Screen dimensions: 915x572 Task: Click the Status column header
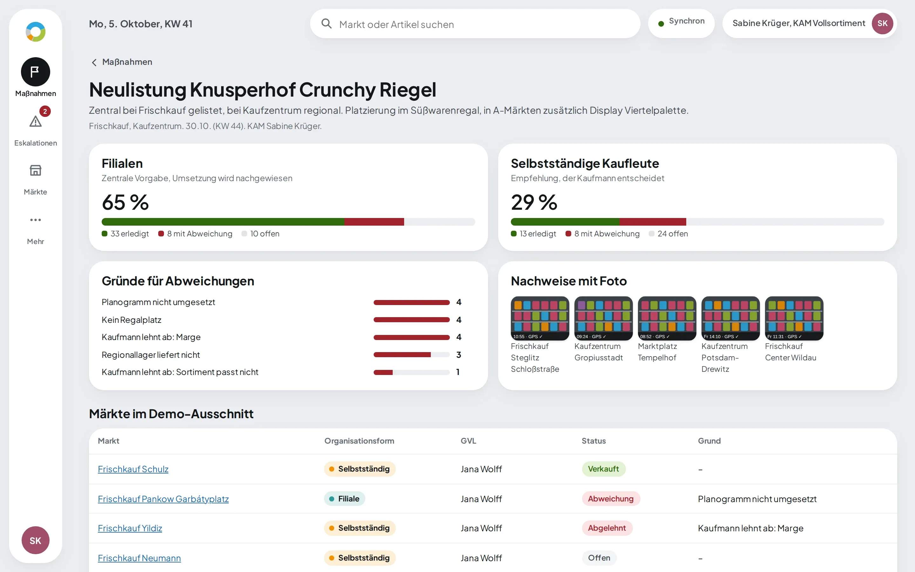click(593, 441)
